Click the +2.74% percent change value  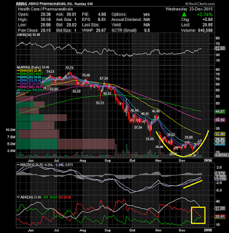(205, 15)
